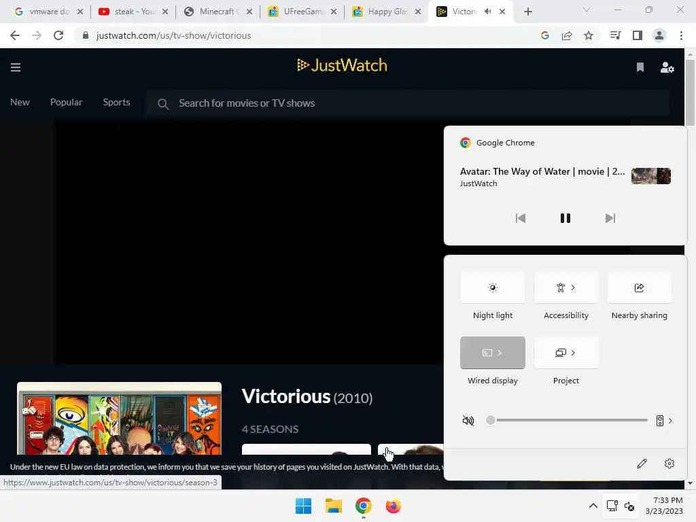
Task: Open the JustWatch watchlist bookmark
Action: [x=640, y=67]
